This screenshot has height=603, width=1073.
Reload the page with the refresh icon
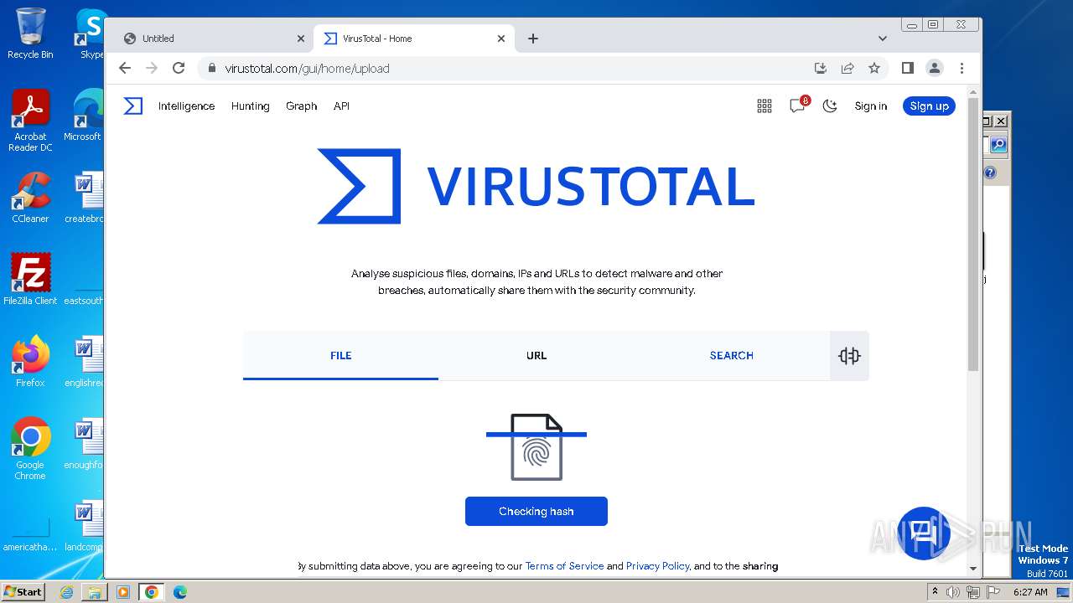[179, 68]
